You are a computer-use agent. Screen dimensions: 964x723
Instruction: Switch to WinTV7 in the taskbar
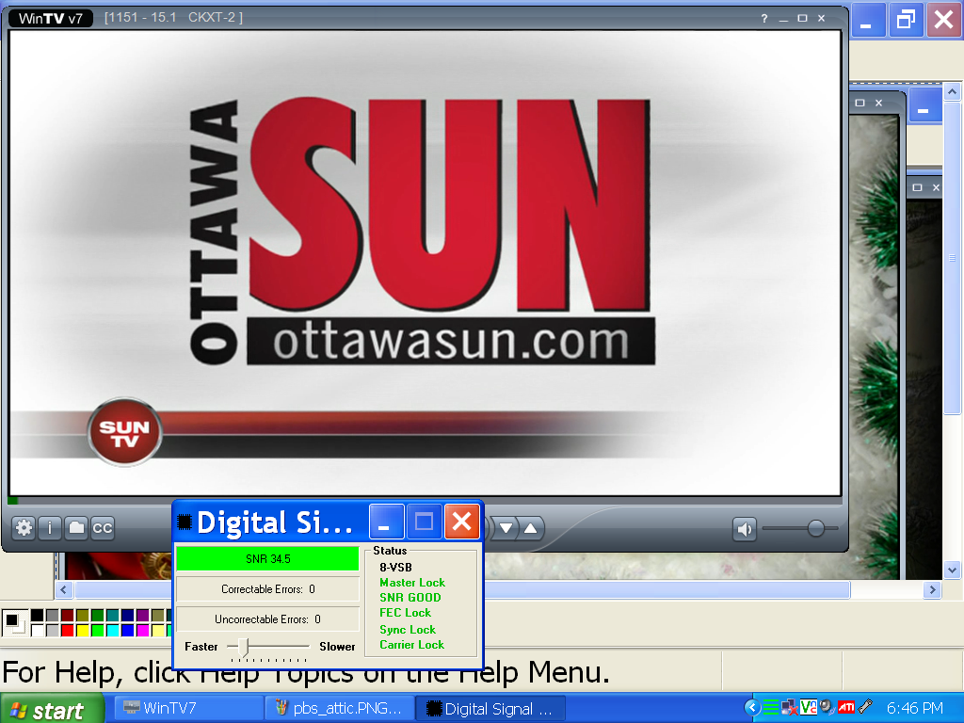pos(188,708)
